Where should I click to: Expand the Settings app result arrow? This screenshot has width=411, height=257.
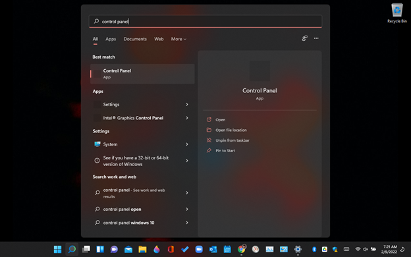pos(187,104)
